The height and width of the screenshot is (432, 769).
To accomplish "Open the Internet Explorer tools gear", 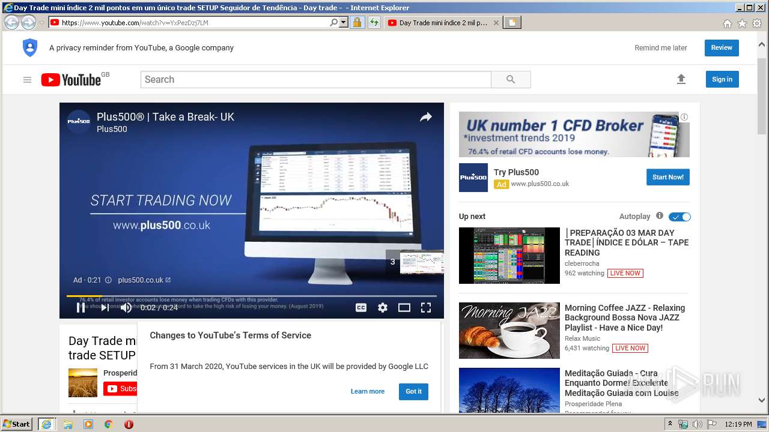I will click(x=757, y=23).
